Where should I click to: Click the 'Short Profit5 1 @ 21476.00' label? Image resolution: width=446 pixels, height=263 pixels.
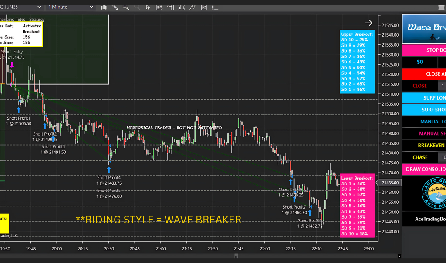click(109, 193)
